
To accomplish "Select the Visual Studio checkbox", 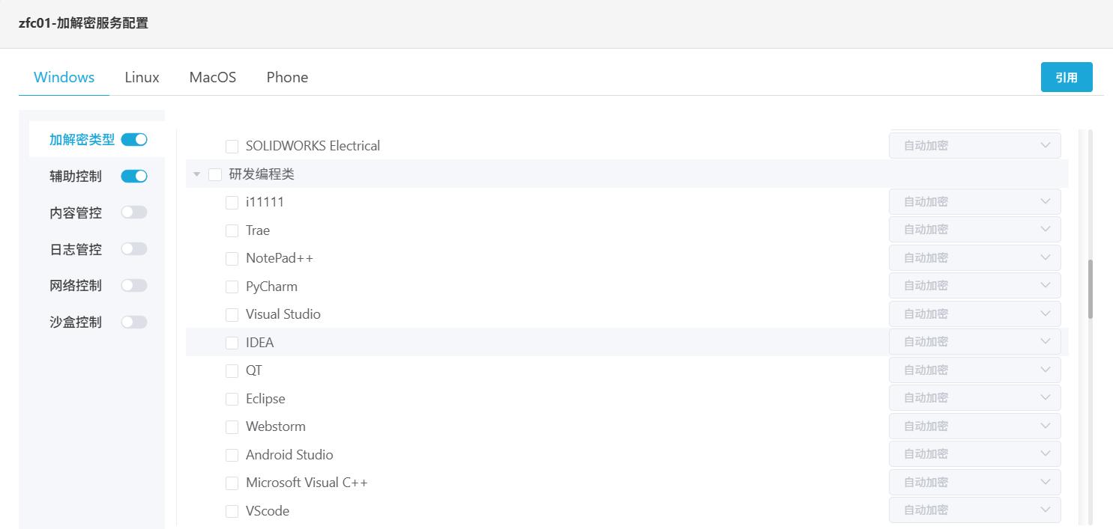I will [x=232, y=315].
